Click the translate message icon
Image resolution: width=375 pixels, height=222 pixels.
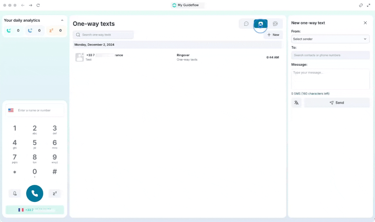pyautogui.click(x=296, y=103)
